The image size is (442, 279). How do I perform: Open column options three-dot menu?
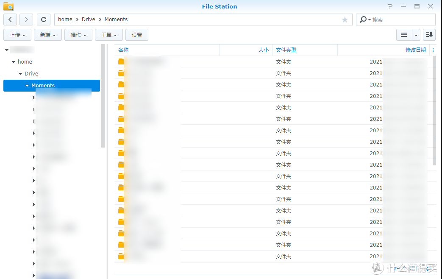coord(433,50)
